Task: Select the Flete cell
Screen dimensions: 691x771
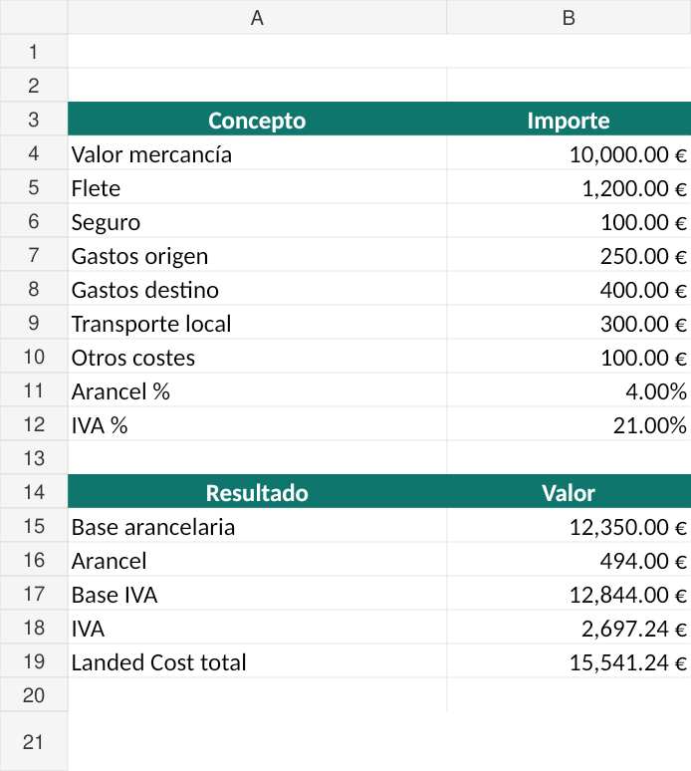Action: tap(257, 187)
